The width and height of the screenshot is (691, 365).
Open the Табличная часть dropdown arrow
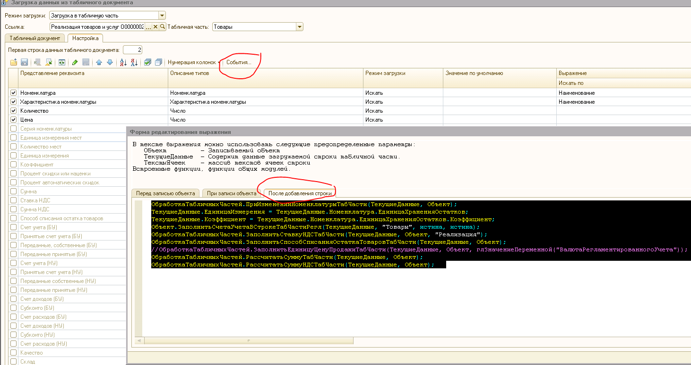[x=299, y=27]
